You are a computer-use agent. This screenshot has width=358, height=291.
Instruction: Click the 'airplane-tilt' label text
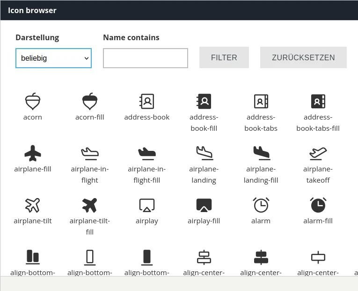pos(33,221)
